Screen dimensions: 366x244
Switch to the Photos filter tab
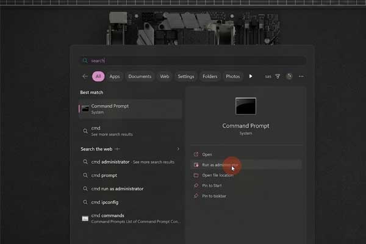pyautogui.click(x=233, y=76)
